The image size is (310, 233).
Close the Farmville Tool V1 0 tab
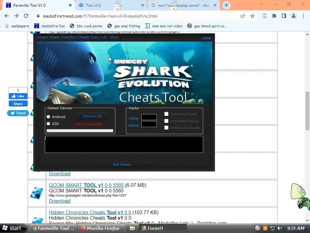pyautogui.click(x=70, y=5)
